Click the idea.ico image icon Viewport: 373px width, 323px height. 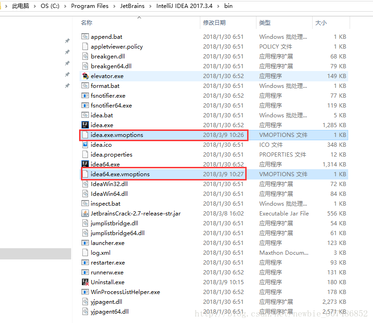(85, 144)
